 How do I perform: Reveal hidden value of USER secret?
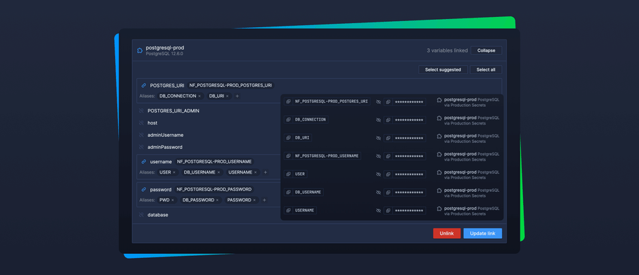point(378,174)
